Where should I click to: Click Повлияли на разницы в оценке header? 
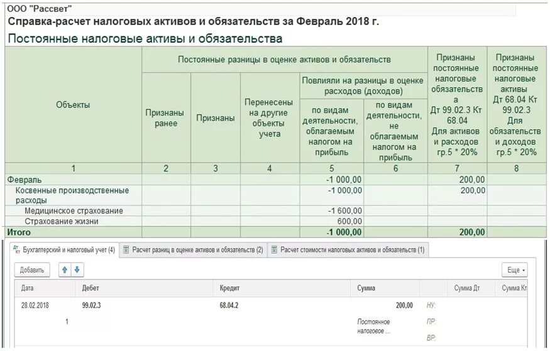click(363, 86)
